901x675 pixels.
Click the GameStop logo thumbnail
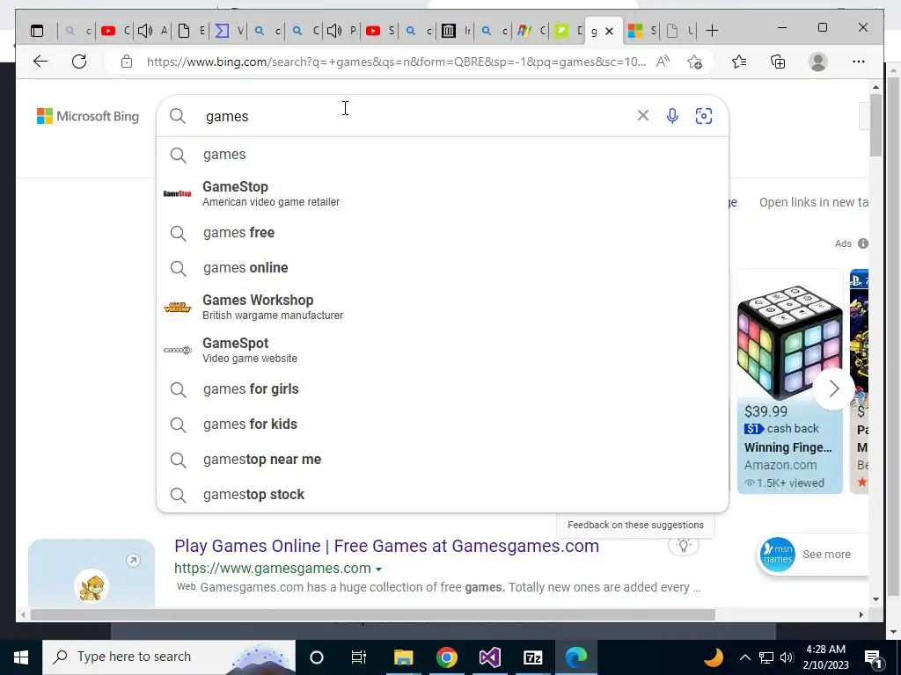coord(177,193)
